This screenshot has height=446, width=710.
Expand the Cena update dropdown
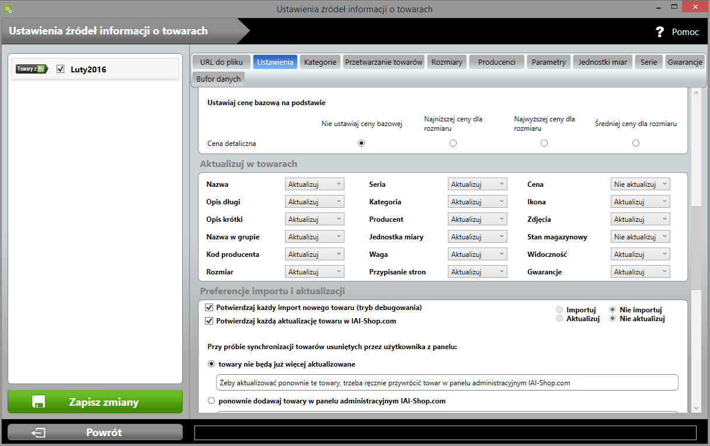pos(641,184)
